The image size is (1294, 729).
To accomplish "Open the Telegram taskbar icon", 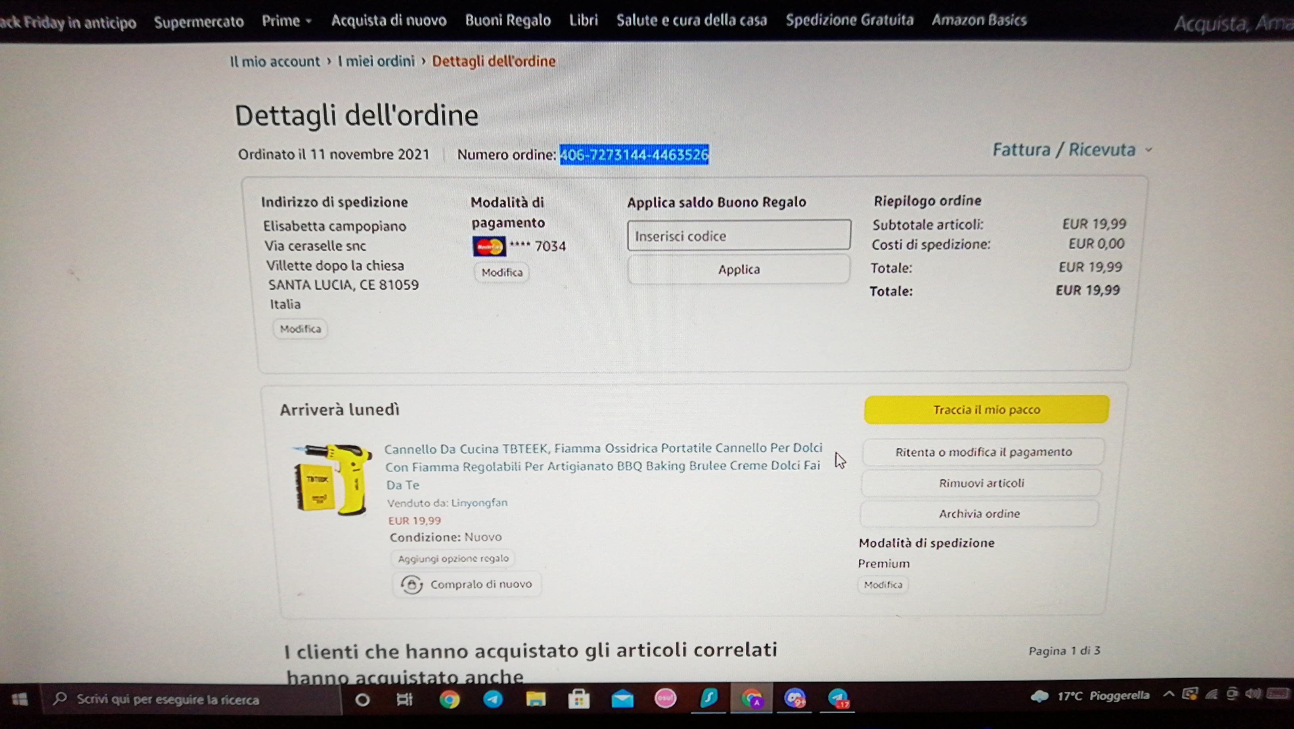I will [x=493, y=699].
